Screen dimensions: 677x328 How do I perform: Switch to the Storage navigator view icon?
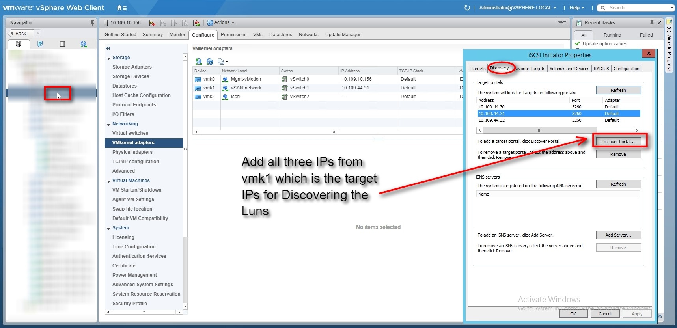point(62,44)
